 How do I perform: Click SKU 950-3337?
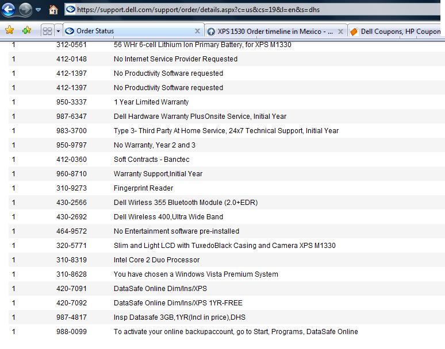click(x=71, y=102)
